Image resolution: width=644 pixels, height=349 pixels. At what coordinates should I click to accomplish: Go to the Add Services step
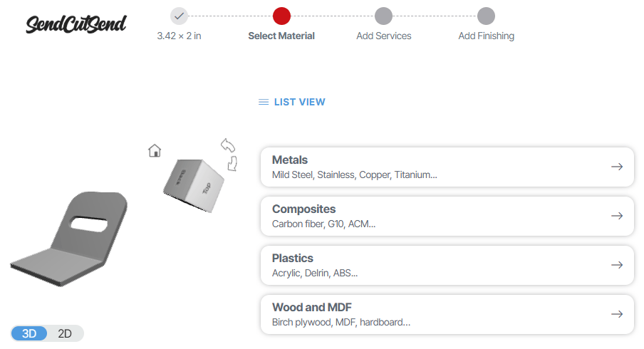tap(383, 16)
